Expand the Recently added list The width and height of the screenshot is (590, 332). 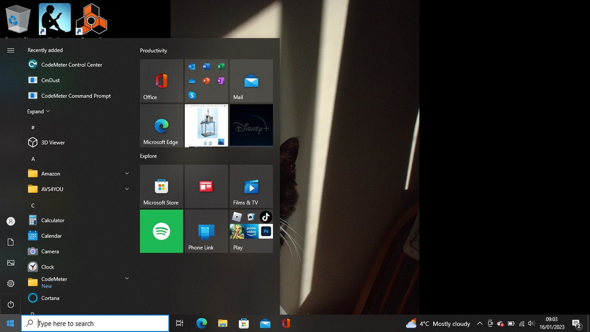pyautogui.click(x=38, y=112)
